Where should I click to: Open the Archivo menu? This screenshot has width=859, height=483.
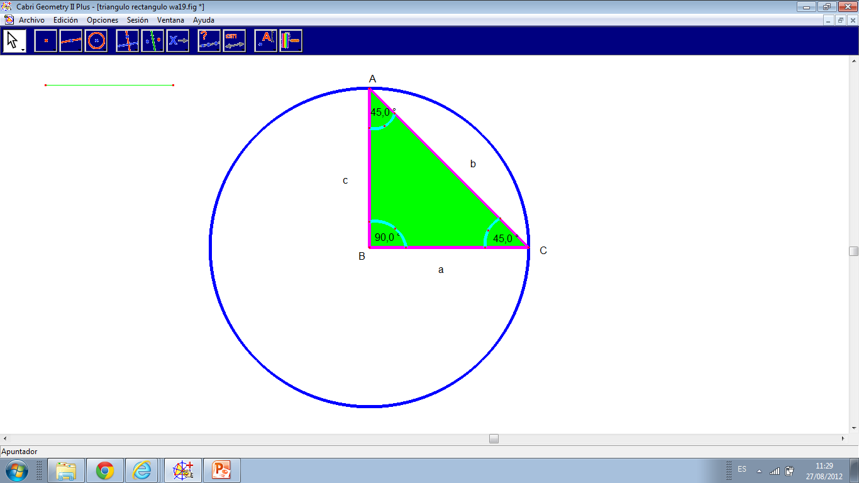(31, 20)
